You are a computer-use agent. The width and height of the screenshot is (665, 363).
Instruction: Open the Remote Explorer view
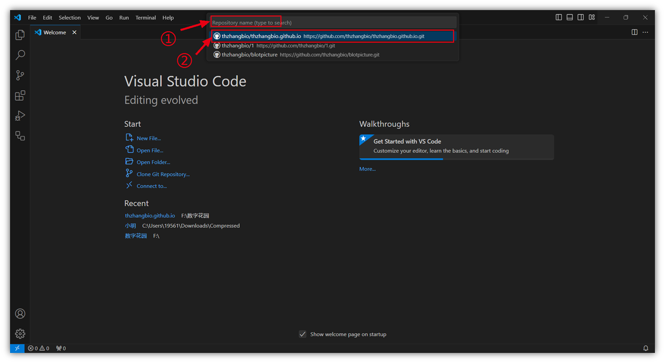point(20,136)
